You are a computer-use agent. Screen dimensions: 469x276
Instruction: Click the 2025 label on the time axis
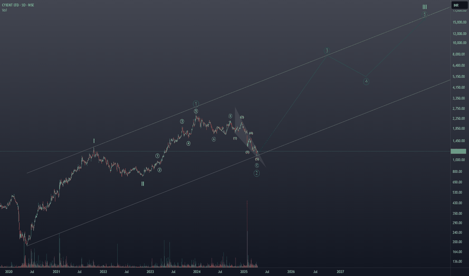(244, 272)
